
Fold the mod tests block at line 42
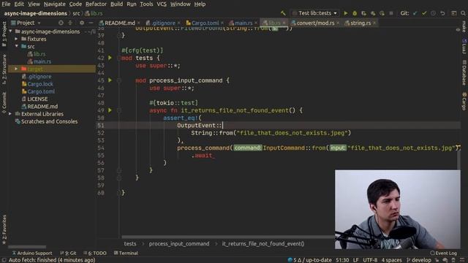pyautogui.click(x=118, y=58)
